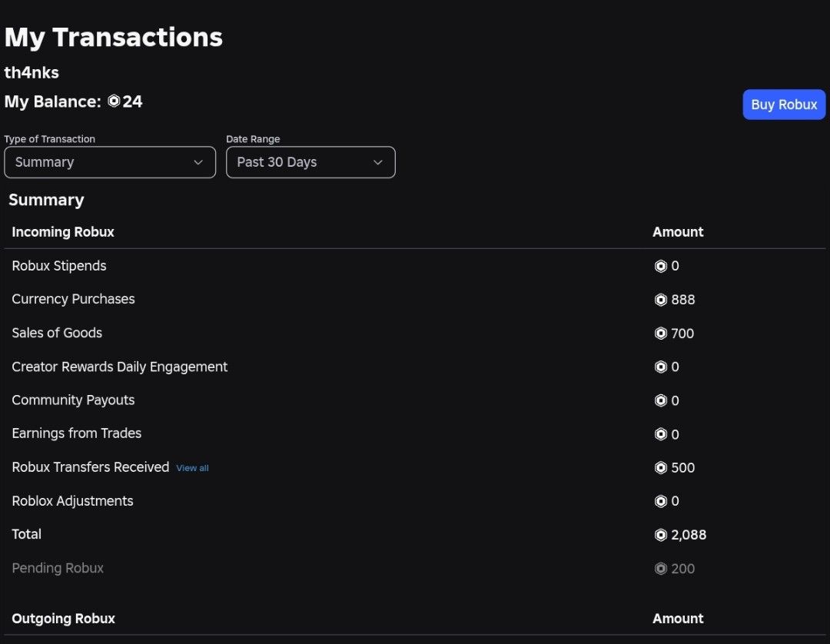830x644 pixels.
Task: Select the Robux Transfers Received label
Action: click(x=91, y=467)
